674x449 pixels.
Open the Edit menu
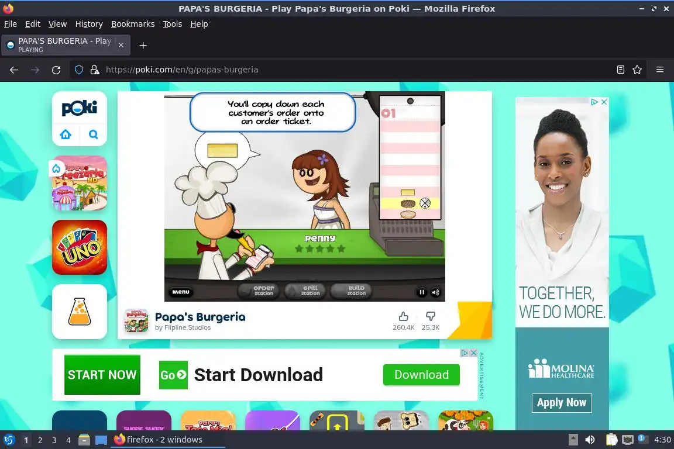(33, 24)
